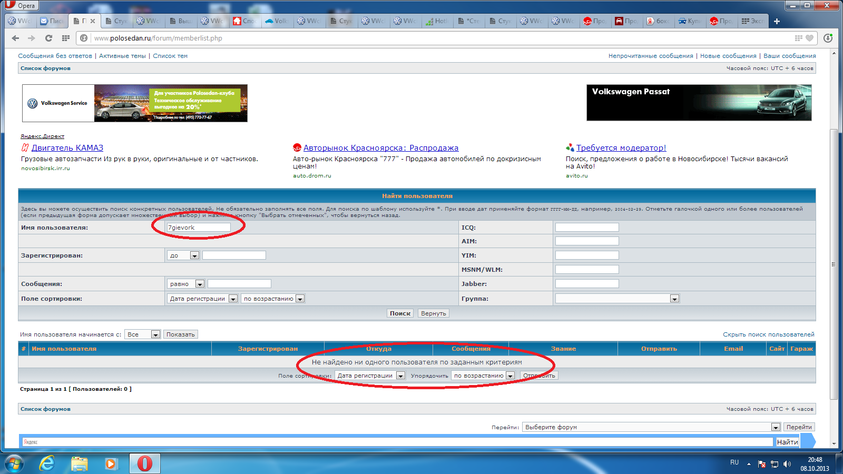Open the 'Выберите форум' jump dropdown
The width and height of the screenshot is (843, 474).
tap(651, 427)
